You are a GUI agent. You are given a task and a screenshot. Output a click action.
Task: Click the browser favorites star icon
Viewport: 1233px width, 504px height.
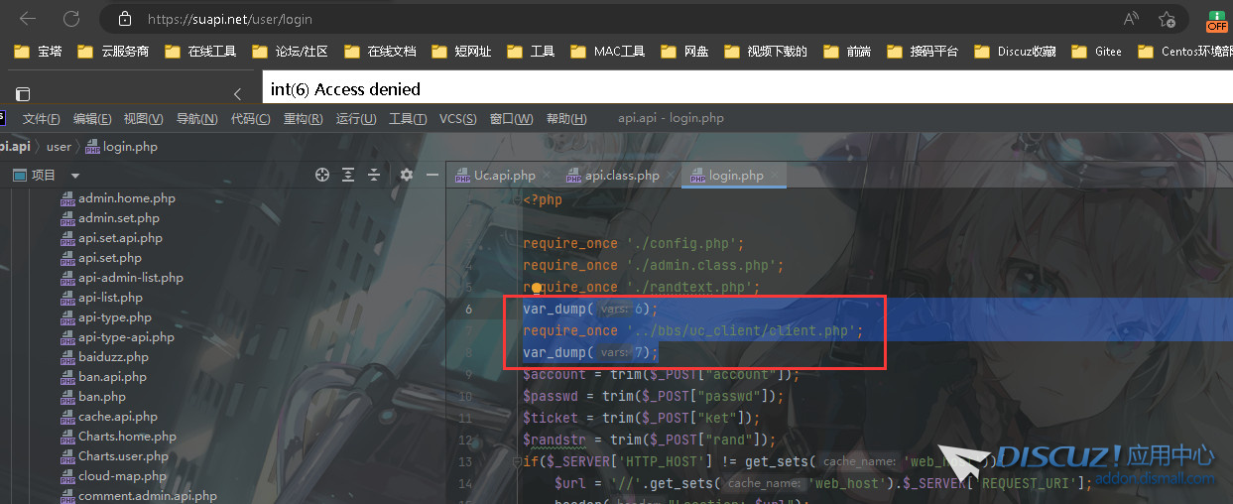pyautogui.click(x=1168, y=19)
